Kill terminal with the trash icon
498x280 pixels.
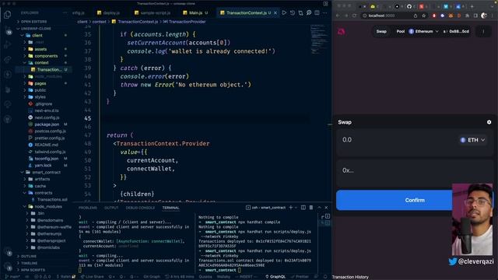[x=311, y=208]
